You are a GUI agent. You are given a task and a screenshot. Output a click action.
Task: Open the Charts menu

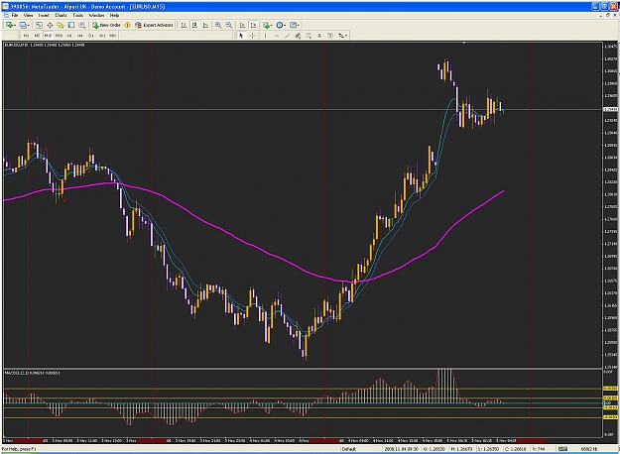coord(61,16)
